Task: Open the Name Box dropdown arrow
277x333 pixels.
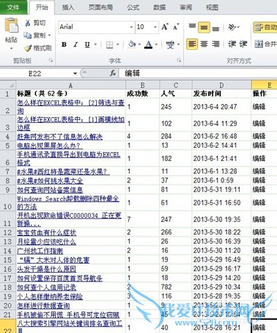Action: click(x=75, y=74)
